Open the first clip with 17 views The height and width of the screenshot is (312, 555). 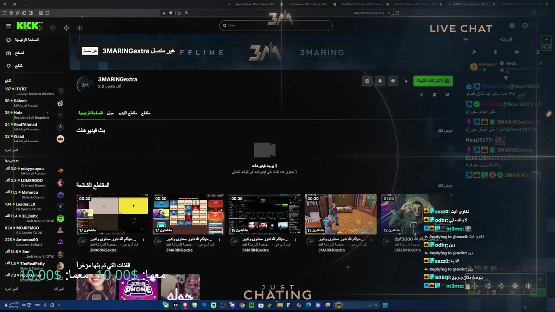point(112,214)
